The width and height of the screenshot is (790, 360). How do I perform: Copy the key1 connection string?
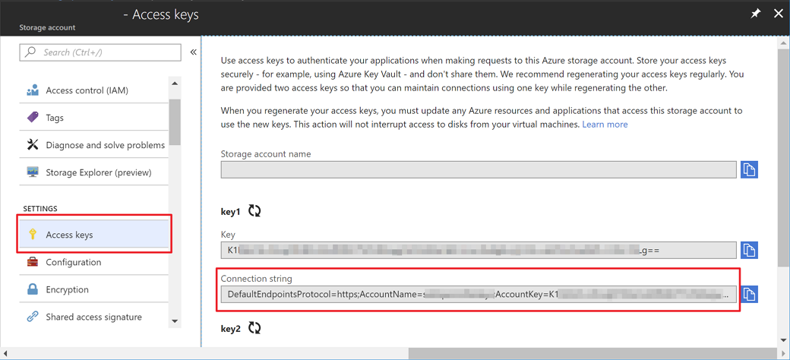(749, 294)
